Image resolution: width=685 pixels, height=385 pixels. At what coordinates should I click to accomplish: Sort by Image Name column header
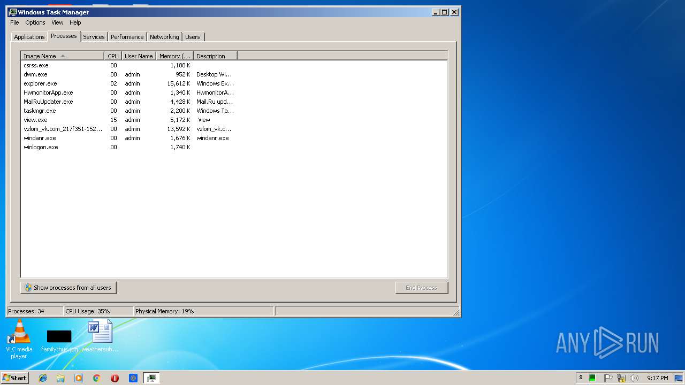(63, 56)
